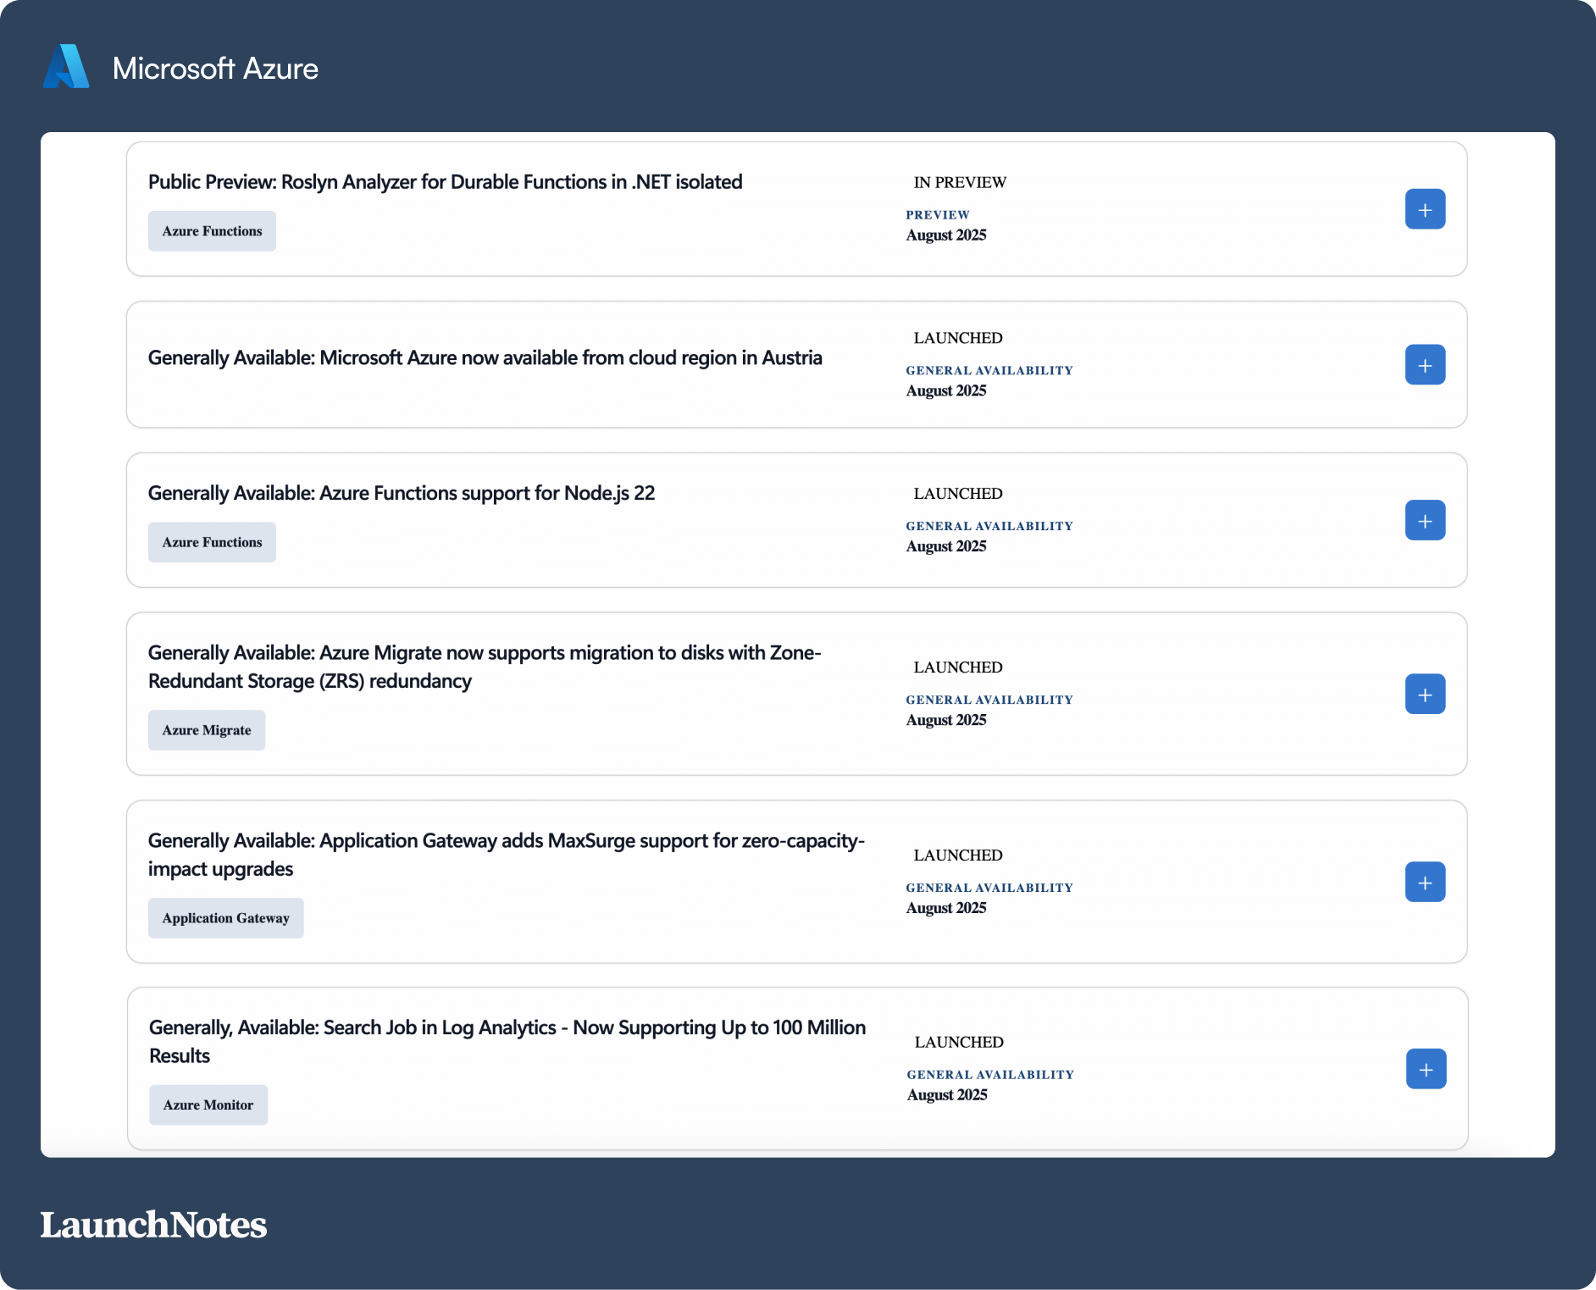Click GENERAL AVAILABILITY on Austria region card
The height and width of the screenshot is (1290, 1596).
[x=989, y=370]
